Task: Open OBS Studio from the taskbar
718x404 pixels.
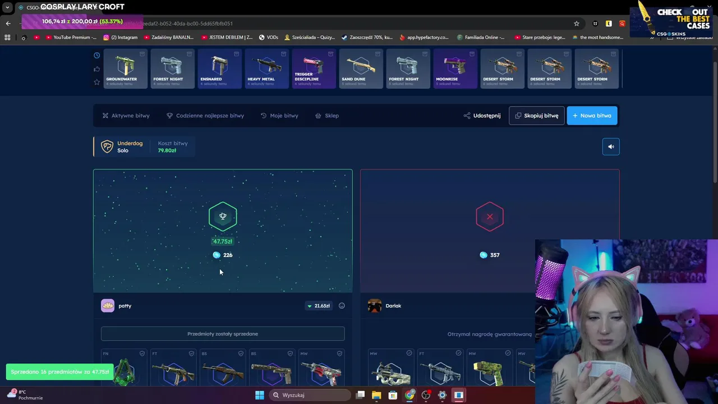Action: click(x=426, y=395)
